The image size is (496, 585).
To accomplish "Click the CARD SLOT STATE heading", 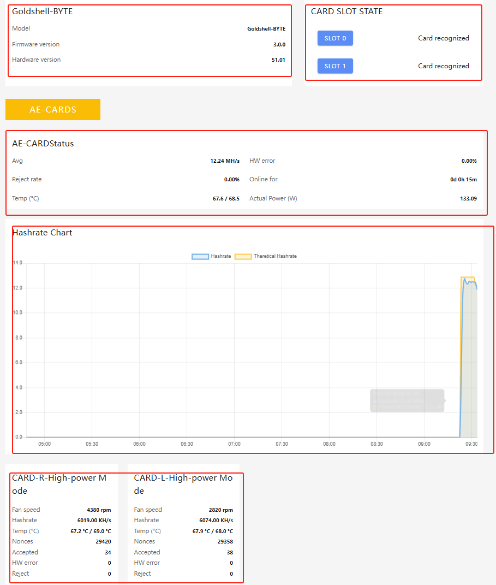I will pyautogui.click(x=347, y=11).
